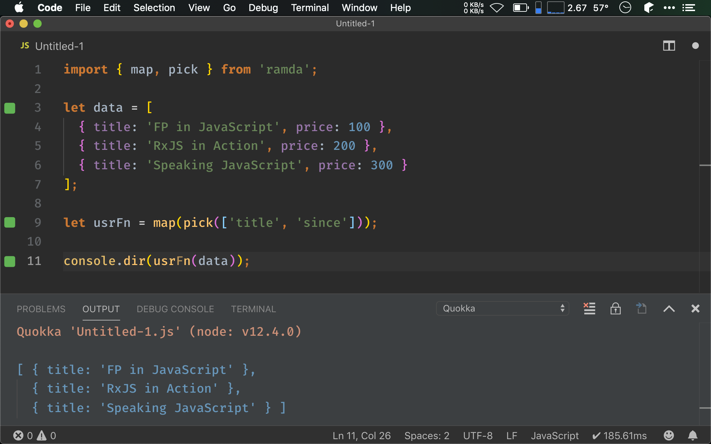Click the word 'ramda' on line 1
Screen dimensions: 711x444
(284, 70)
